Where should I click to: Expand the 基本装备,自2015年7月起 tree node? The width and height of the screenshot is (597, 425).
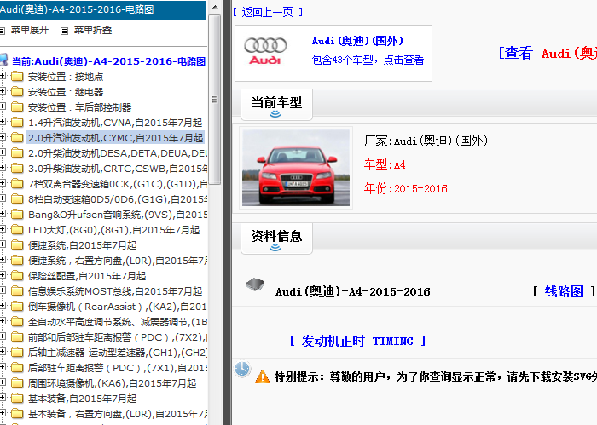[3, 398]
